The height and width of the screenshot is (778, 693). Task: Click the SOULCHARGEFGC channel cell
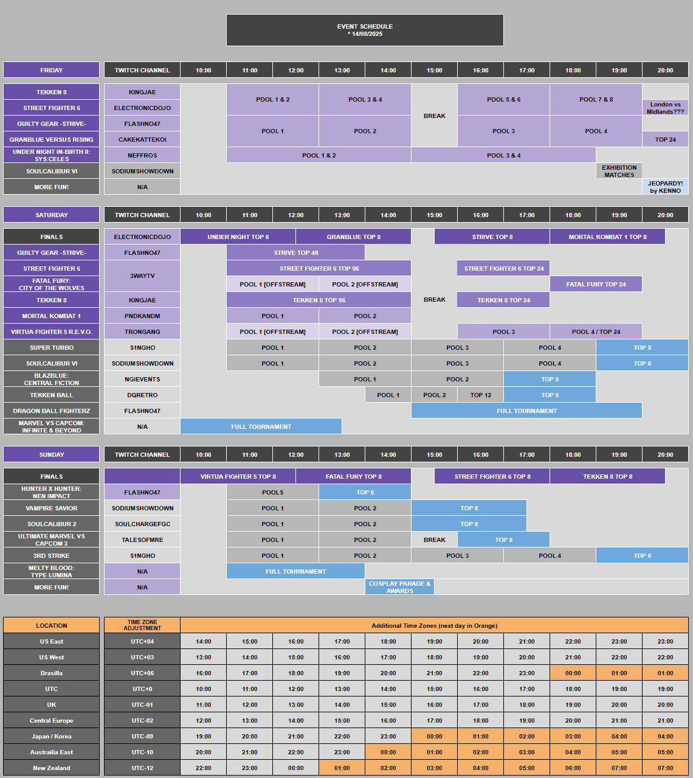pyautogui.click(x=142, y=524)
